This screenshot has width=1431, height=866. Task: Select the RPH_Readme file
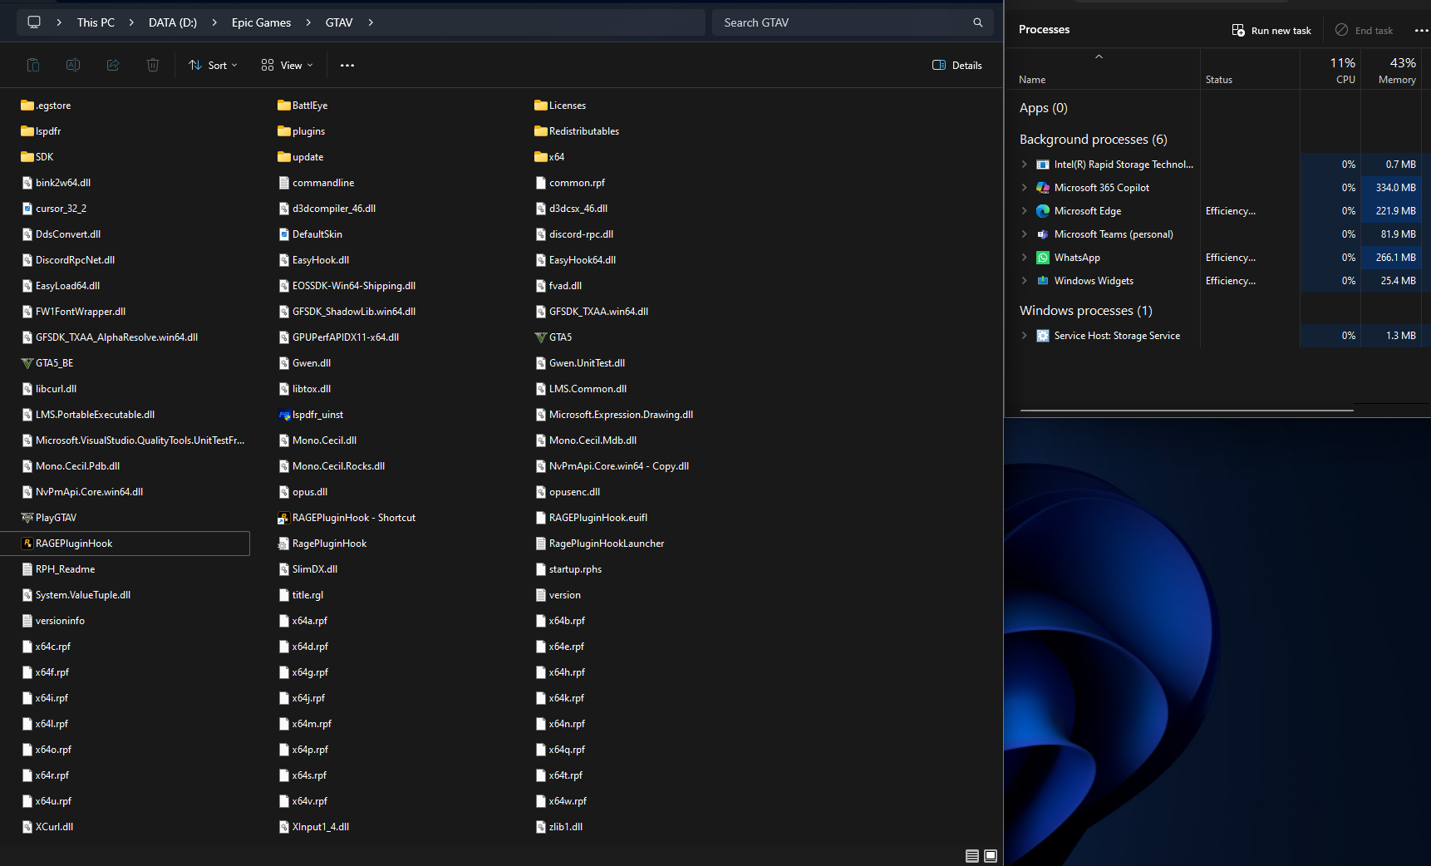[x=59, y=569]
